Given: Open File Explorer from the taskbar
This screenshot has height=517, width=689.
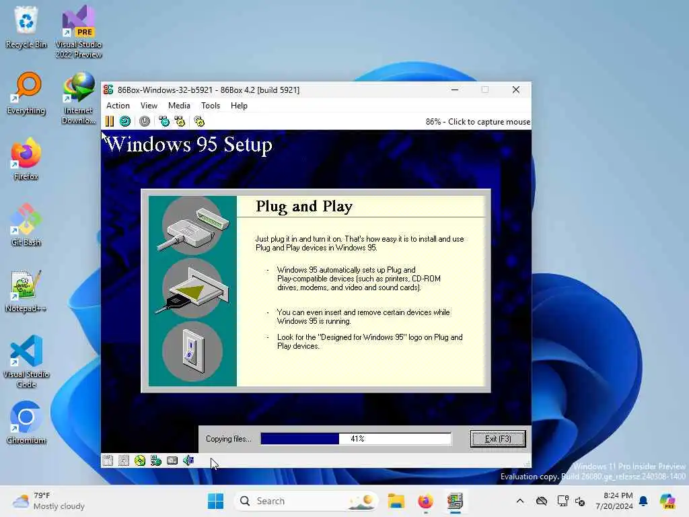Looking at the screenshot, I should tap(396, 501).
